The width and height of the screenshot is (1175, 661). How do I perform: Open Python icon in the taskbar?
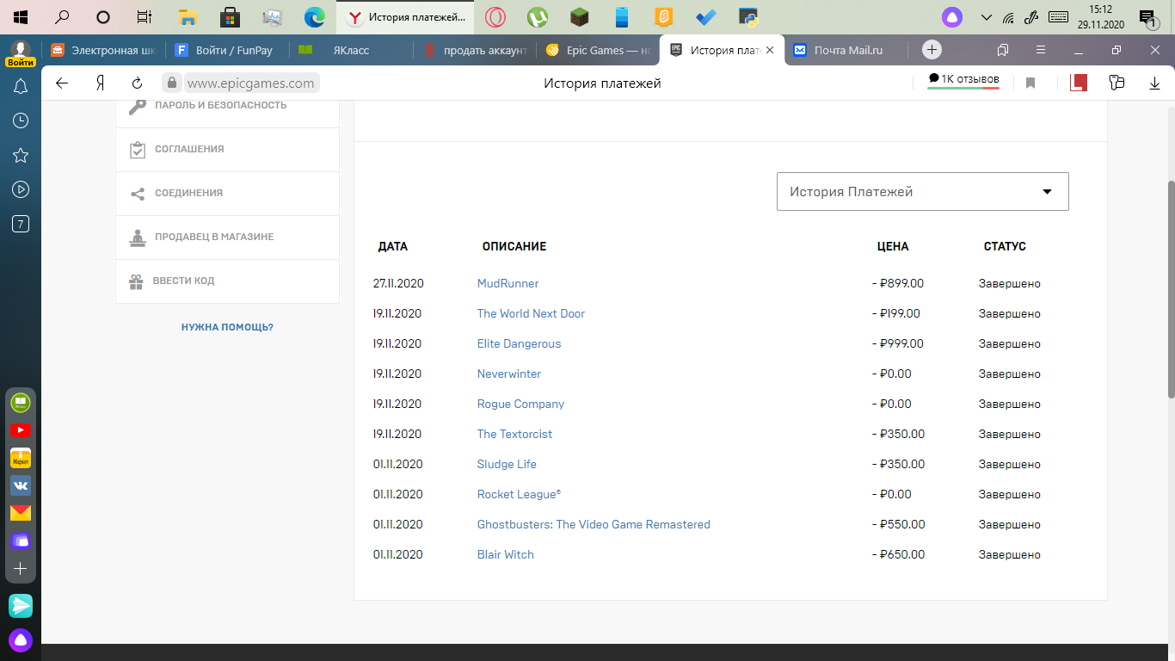pyautogui.click(x=748, y=16)
